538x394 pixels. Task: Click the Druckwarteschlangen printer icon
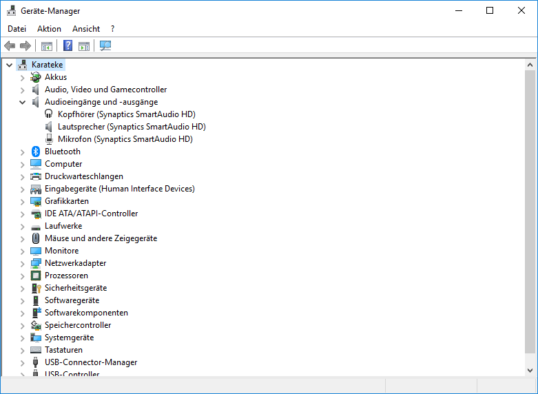36,176
